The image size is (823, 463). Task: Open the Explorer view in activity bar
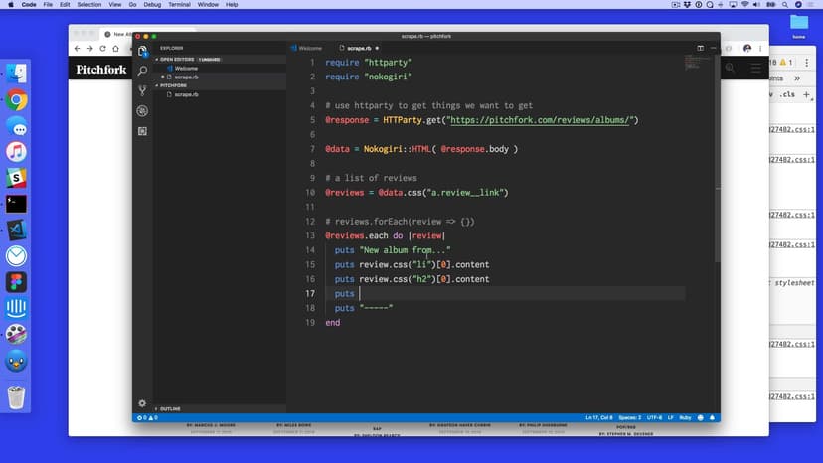[142, 52]
